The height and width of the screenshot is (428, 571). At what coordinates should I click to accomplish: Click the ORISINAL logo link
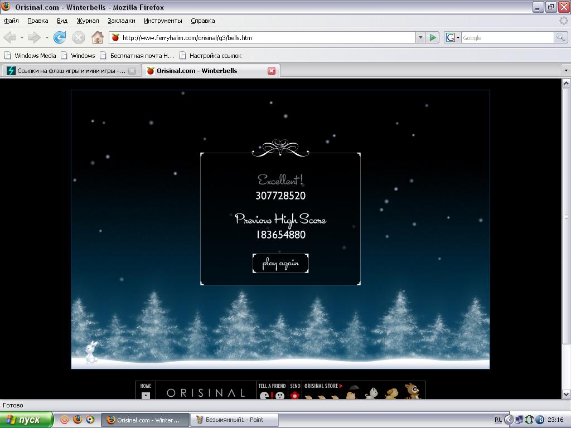(x=206, y=393)
